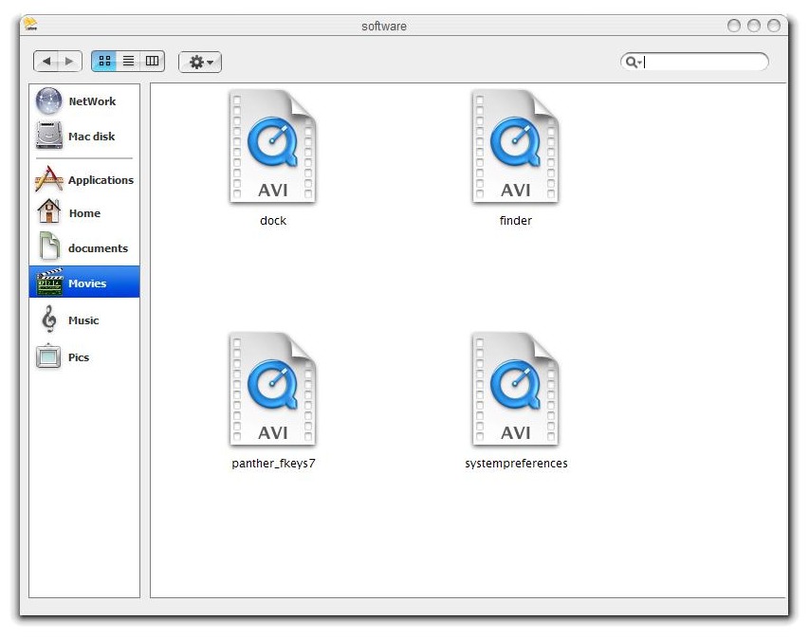Go forward using the forward navigation arrow
Image resolution: width=809 pixels, height=639 pixels.
[x=67, y=61]
